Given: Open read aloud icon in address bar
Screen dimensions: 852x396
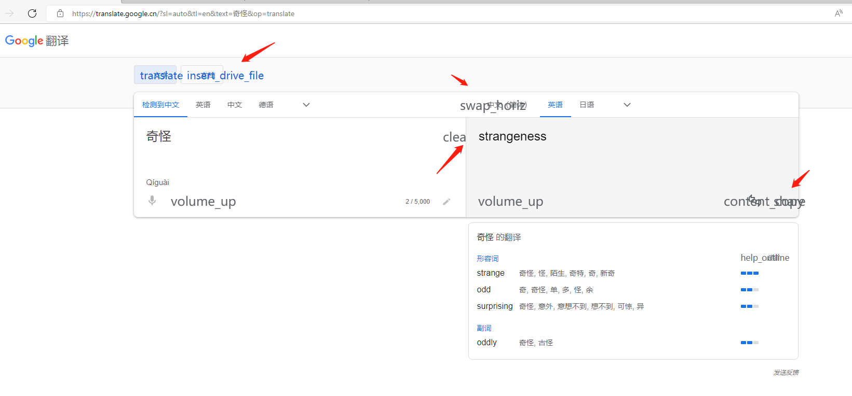Looking at the screenshot, I should pos(839,13).
